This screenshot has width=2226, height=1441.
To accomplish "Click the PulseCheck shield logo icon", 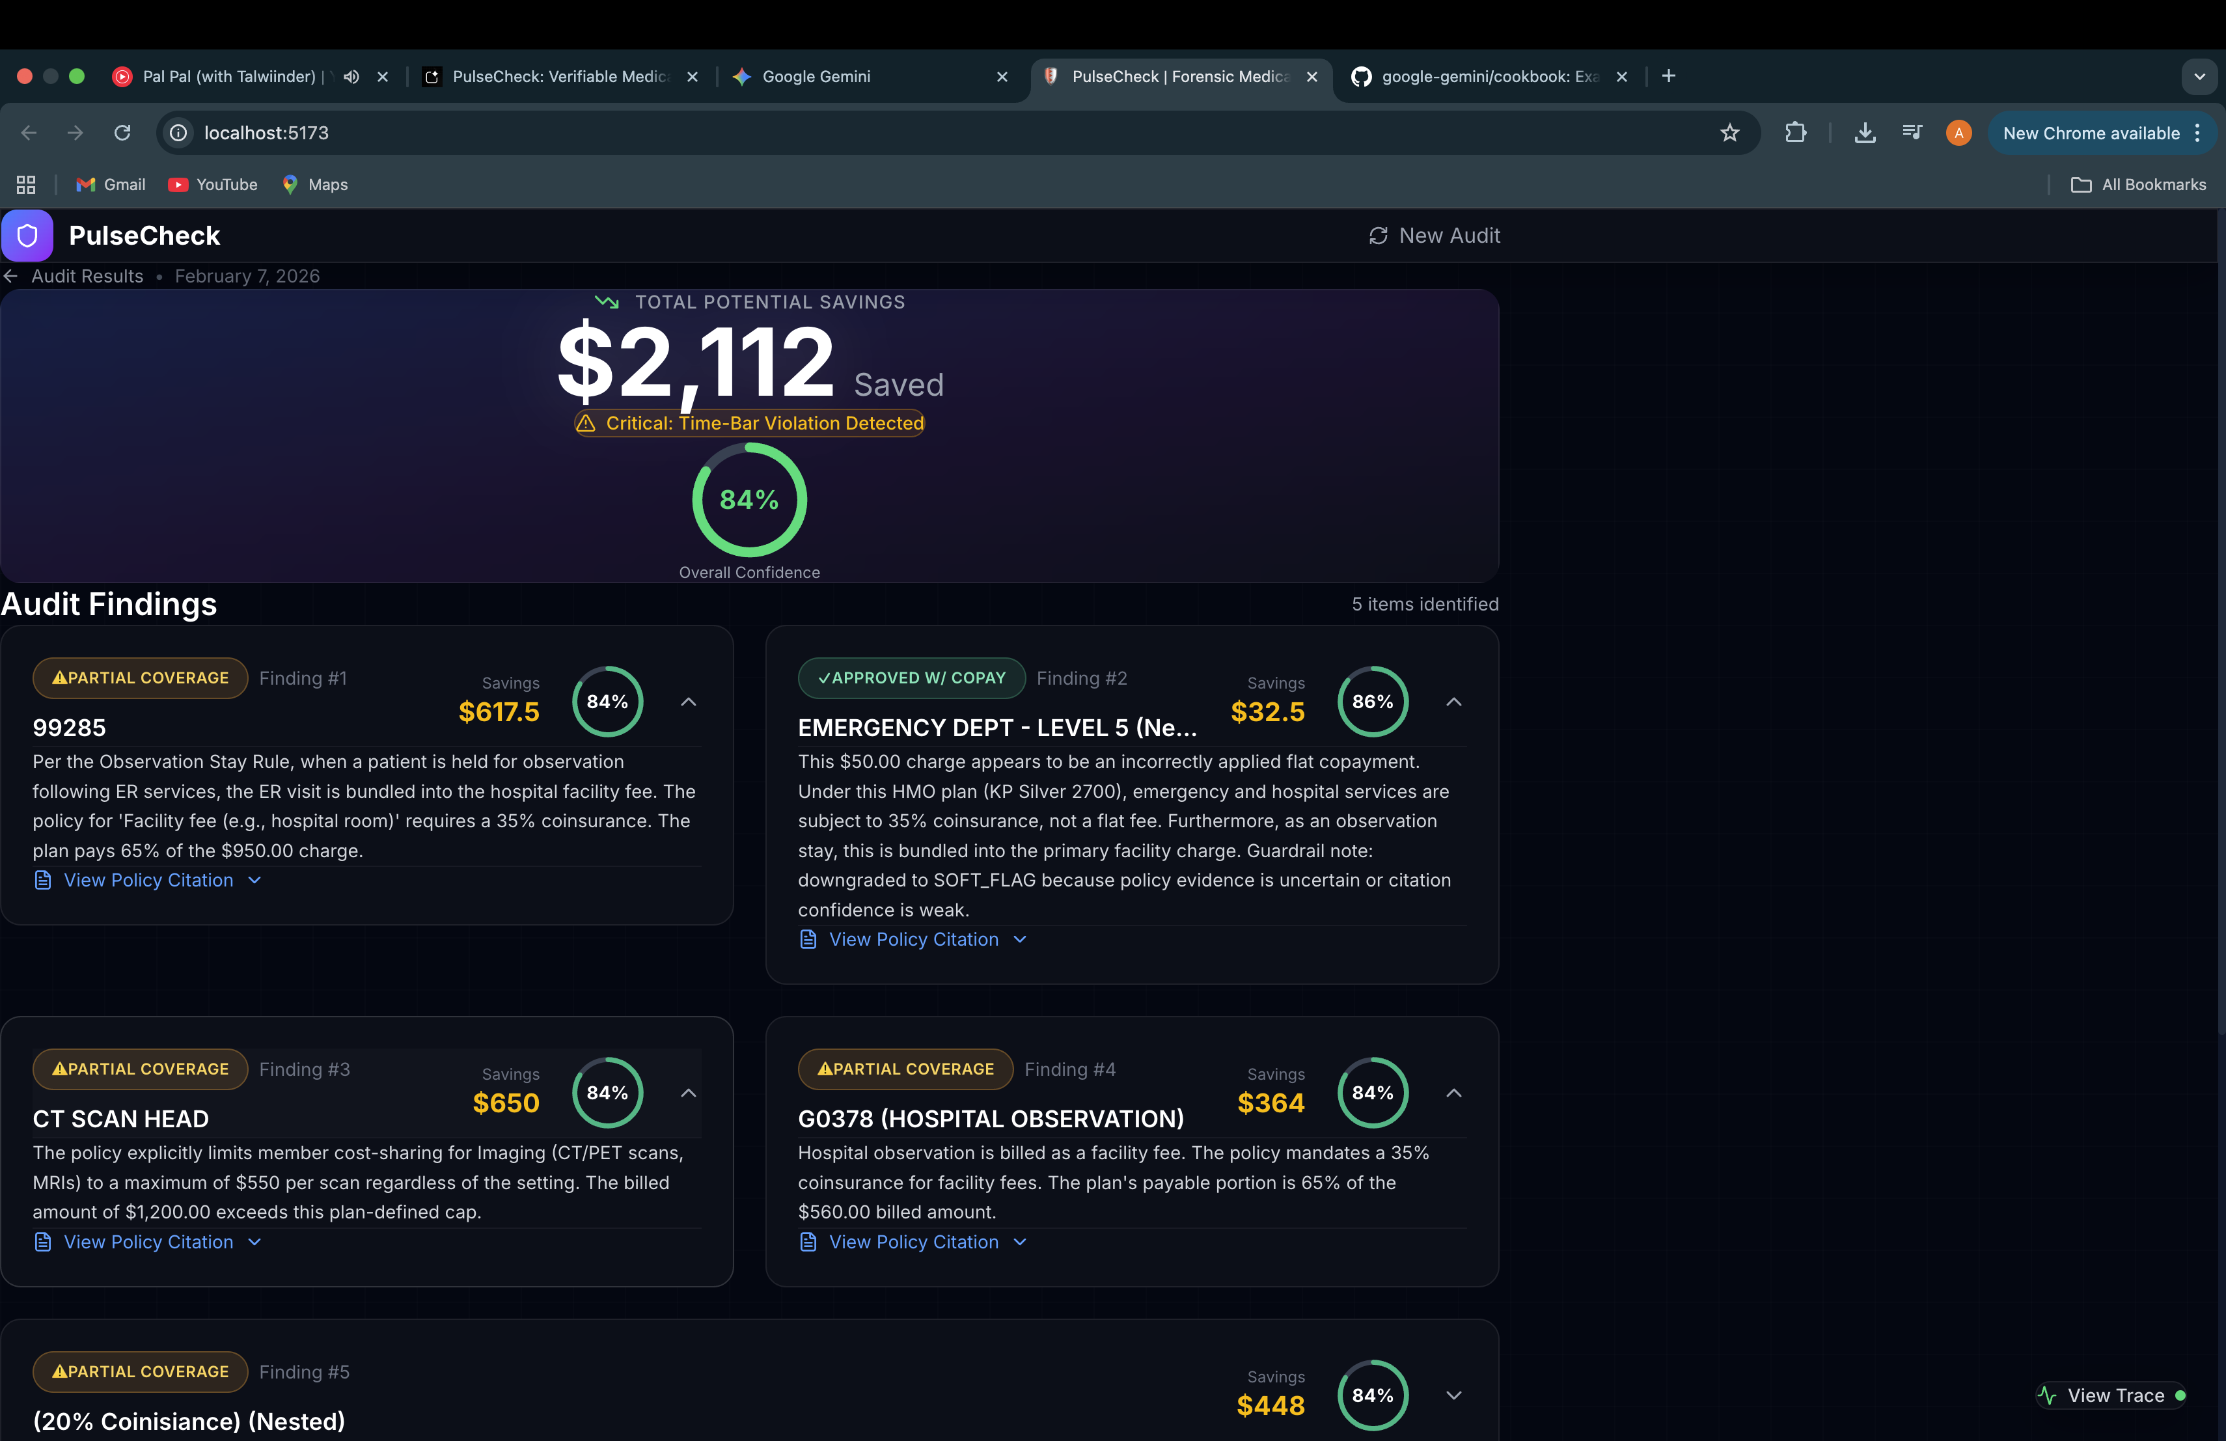I will point(27,236).
